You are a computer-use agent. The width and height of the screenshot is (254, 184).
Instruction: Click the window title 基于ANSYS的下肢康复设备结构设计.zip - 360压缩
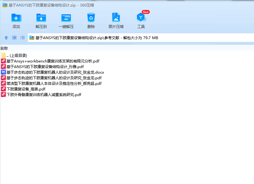click(x=51, y=5)
